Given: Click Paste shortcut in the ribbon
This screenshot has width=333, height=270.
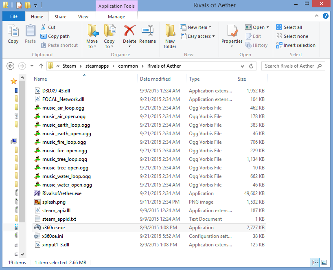Looking at the screenshot, I should 59,45.
